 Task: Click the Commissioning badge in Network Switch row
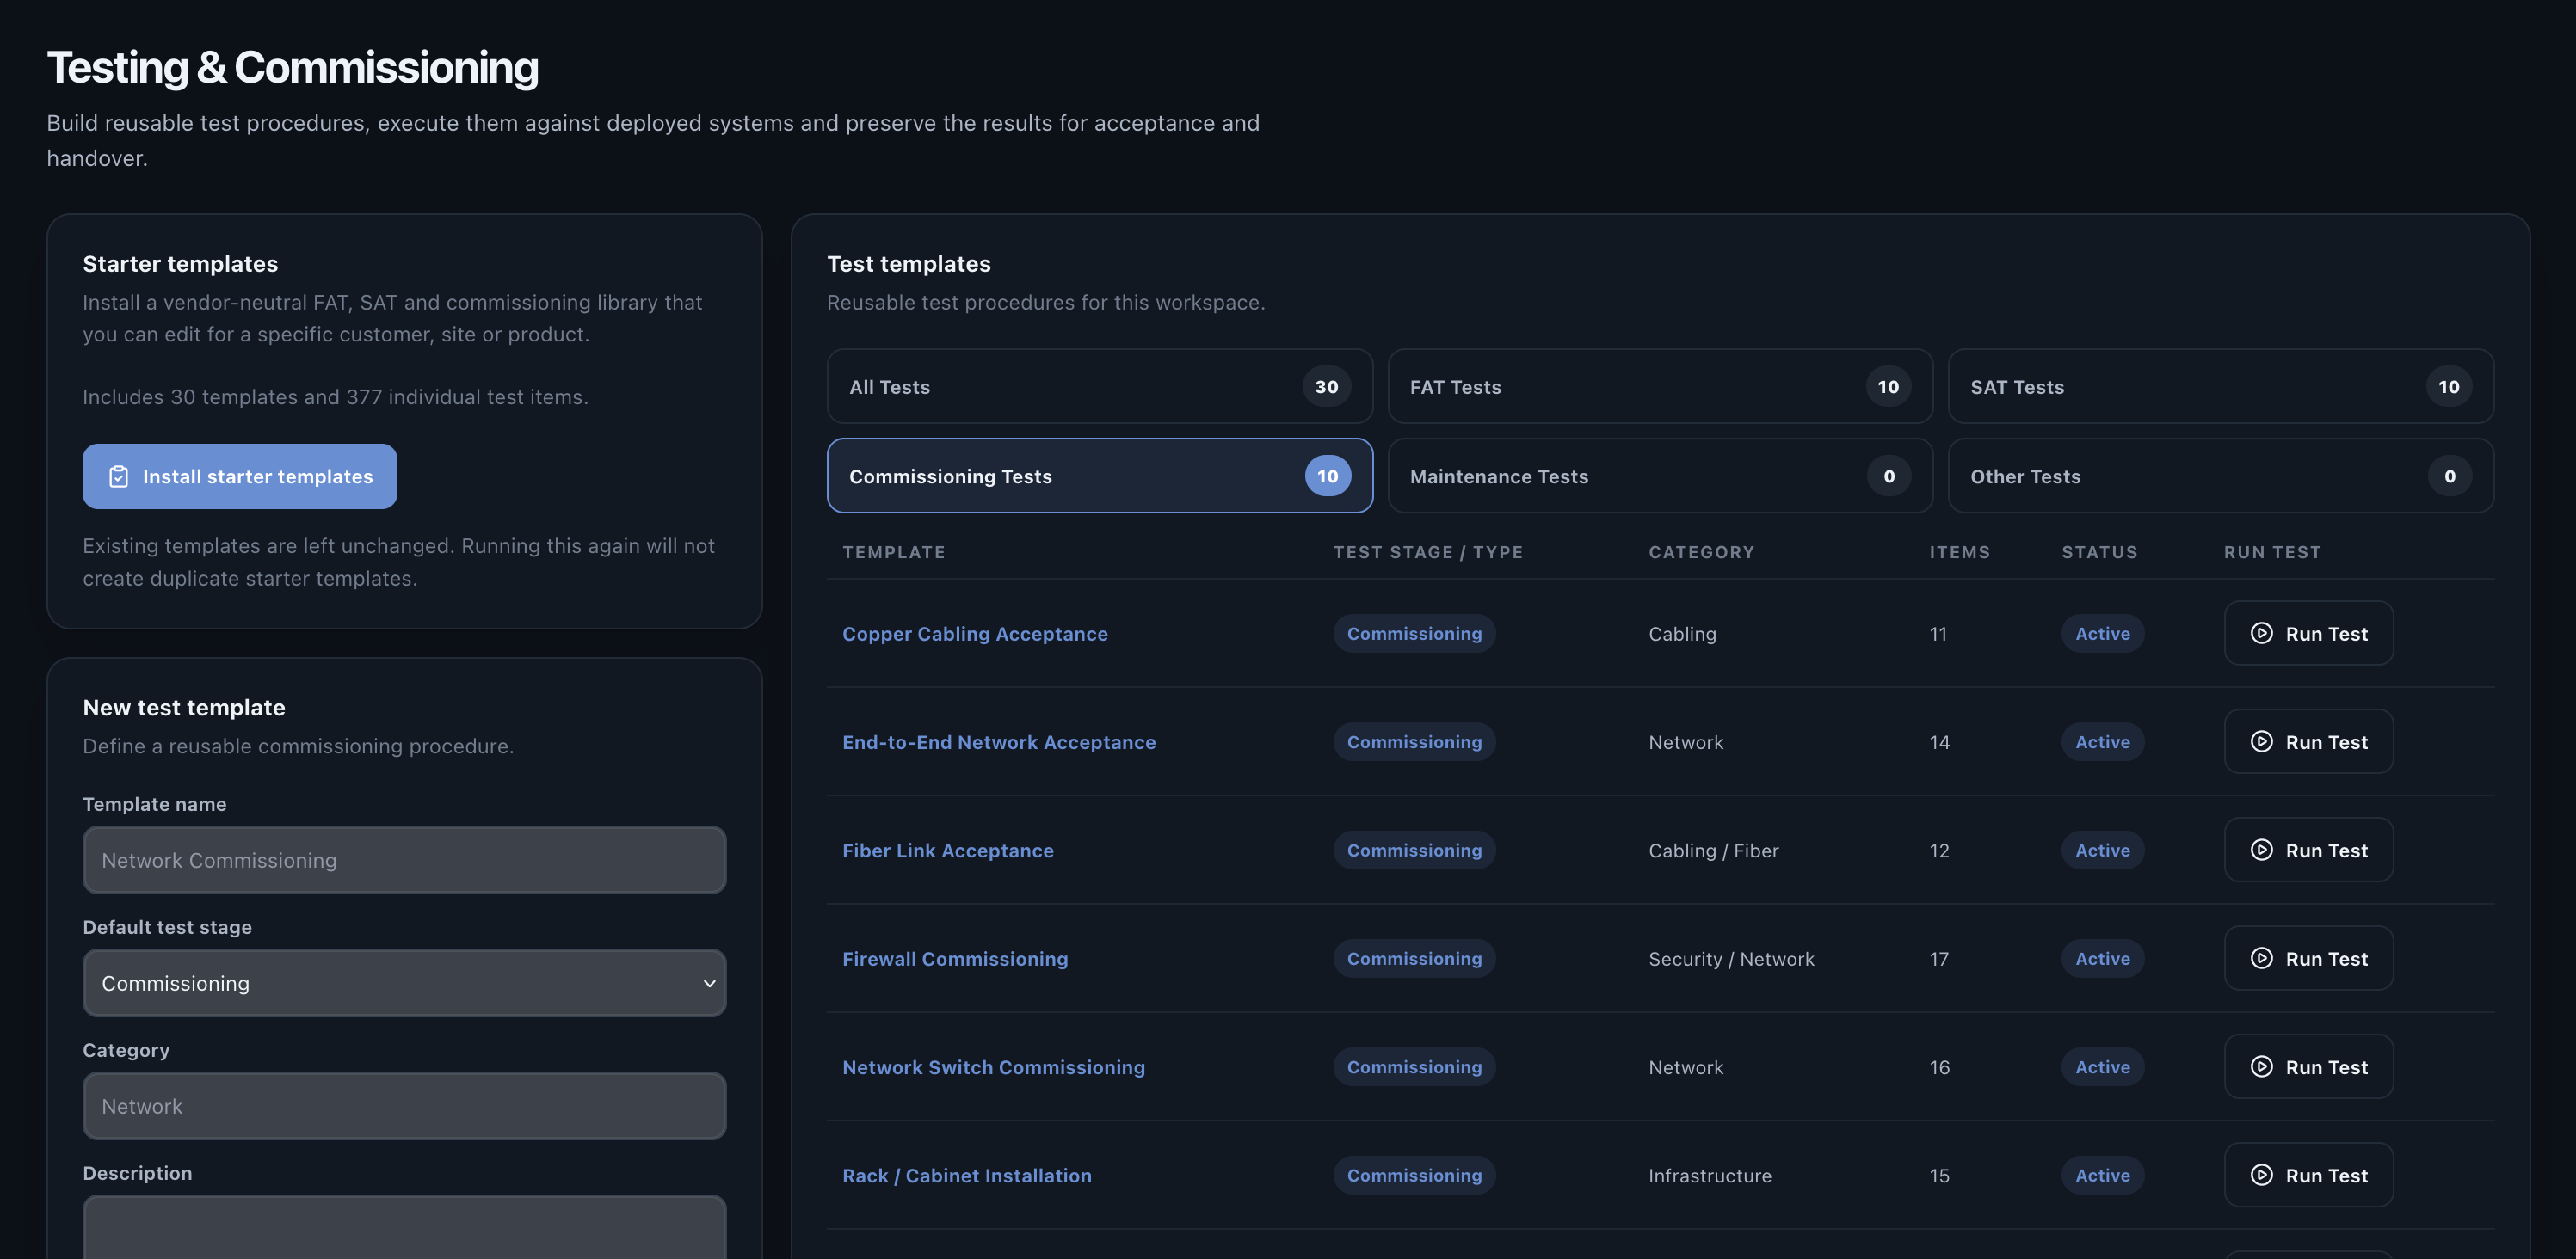pyautogui.click(x=1414, y=1067)
